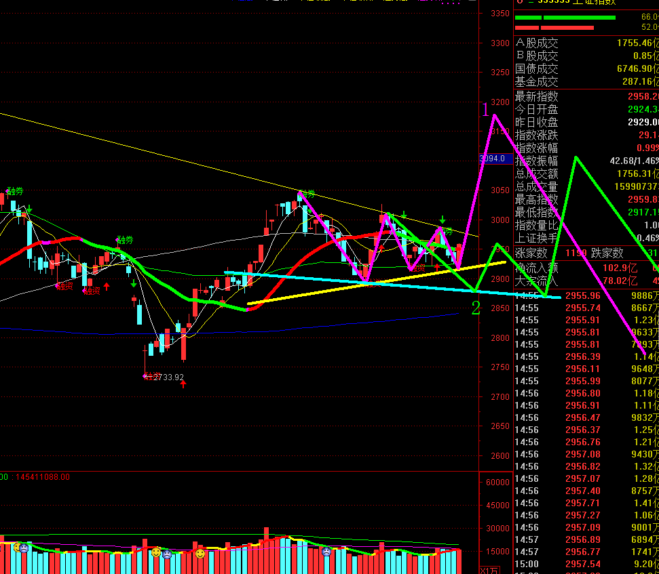The image size is (659, 574).
Task: Click the green buy-volume bar in the quote panel
Action: tap(565, 18)
